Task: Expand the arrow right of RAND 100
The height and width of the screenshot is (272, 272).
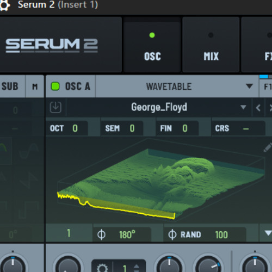Action: [x=268, y=233]
